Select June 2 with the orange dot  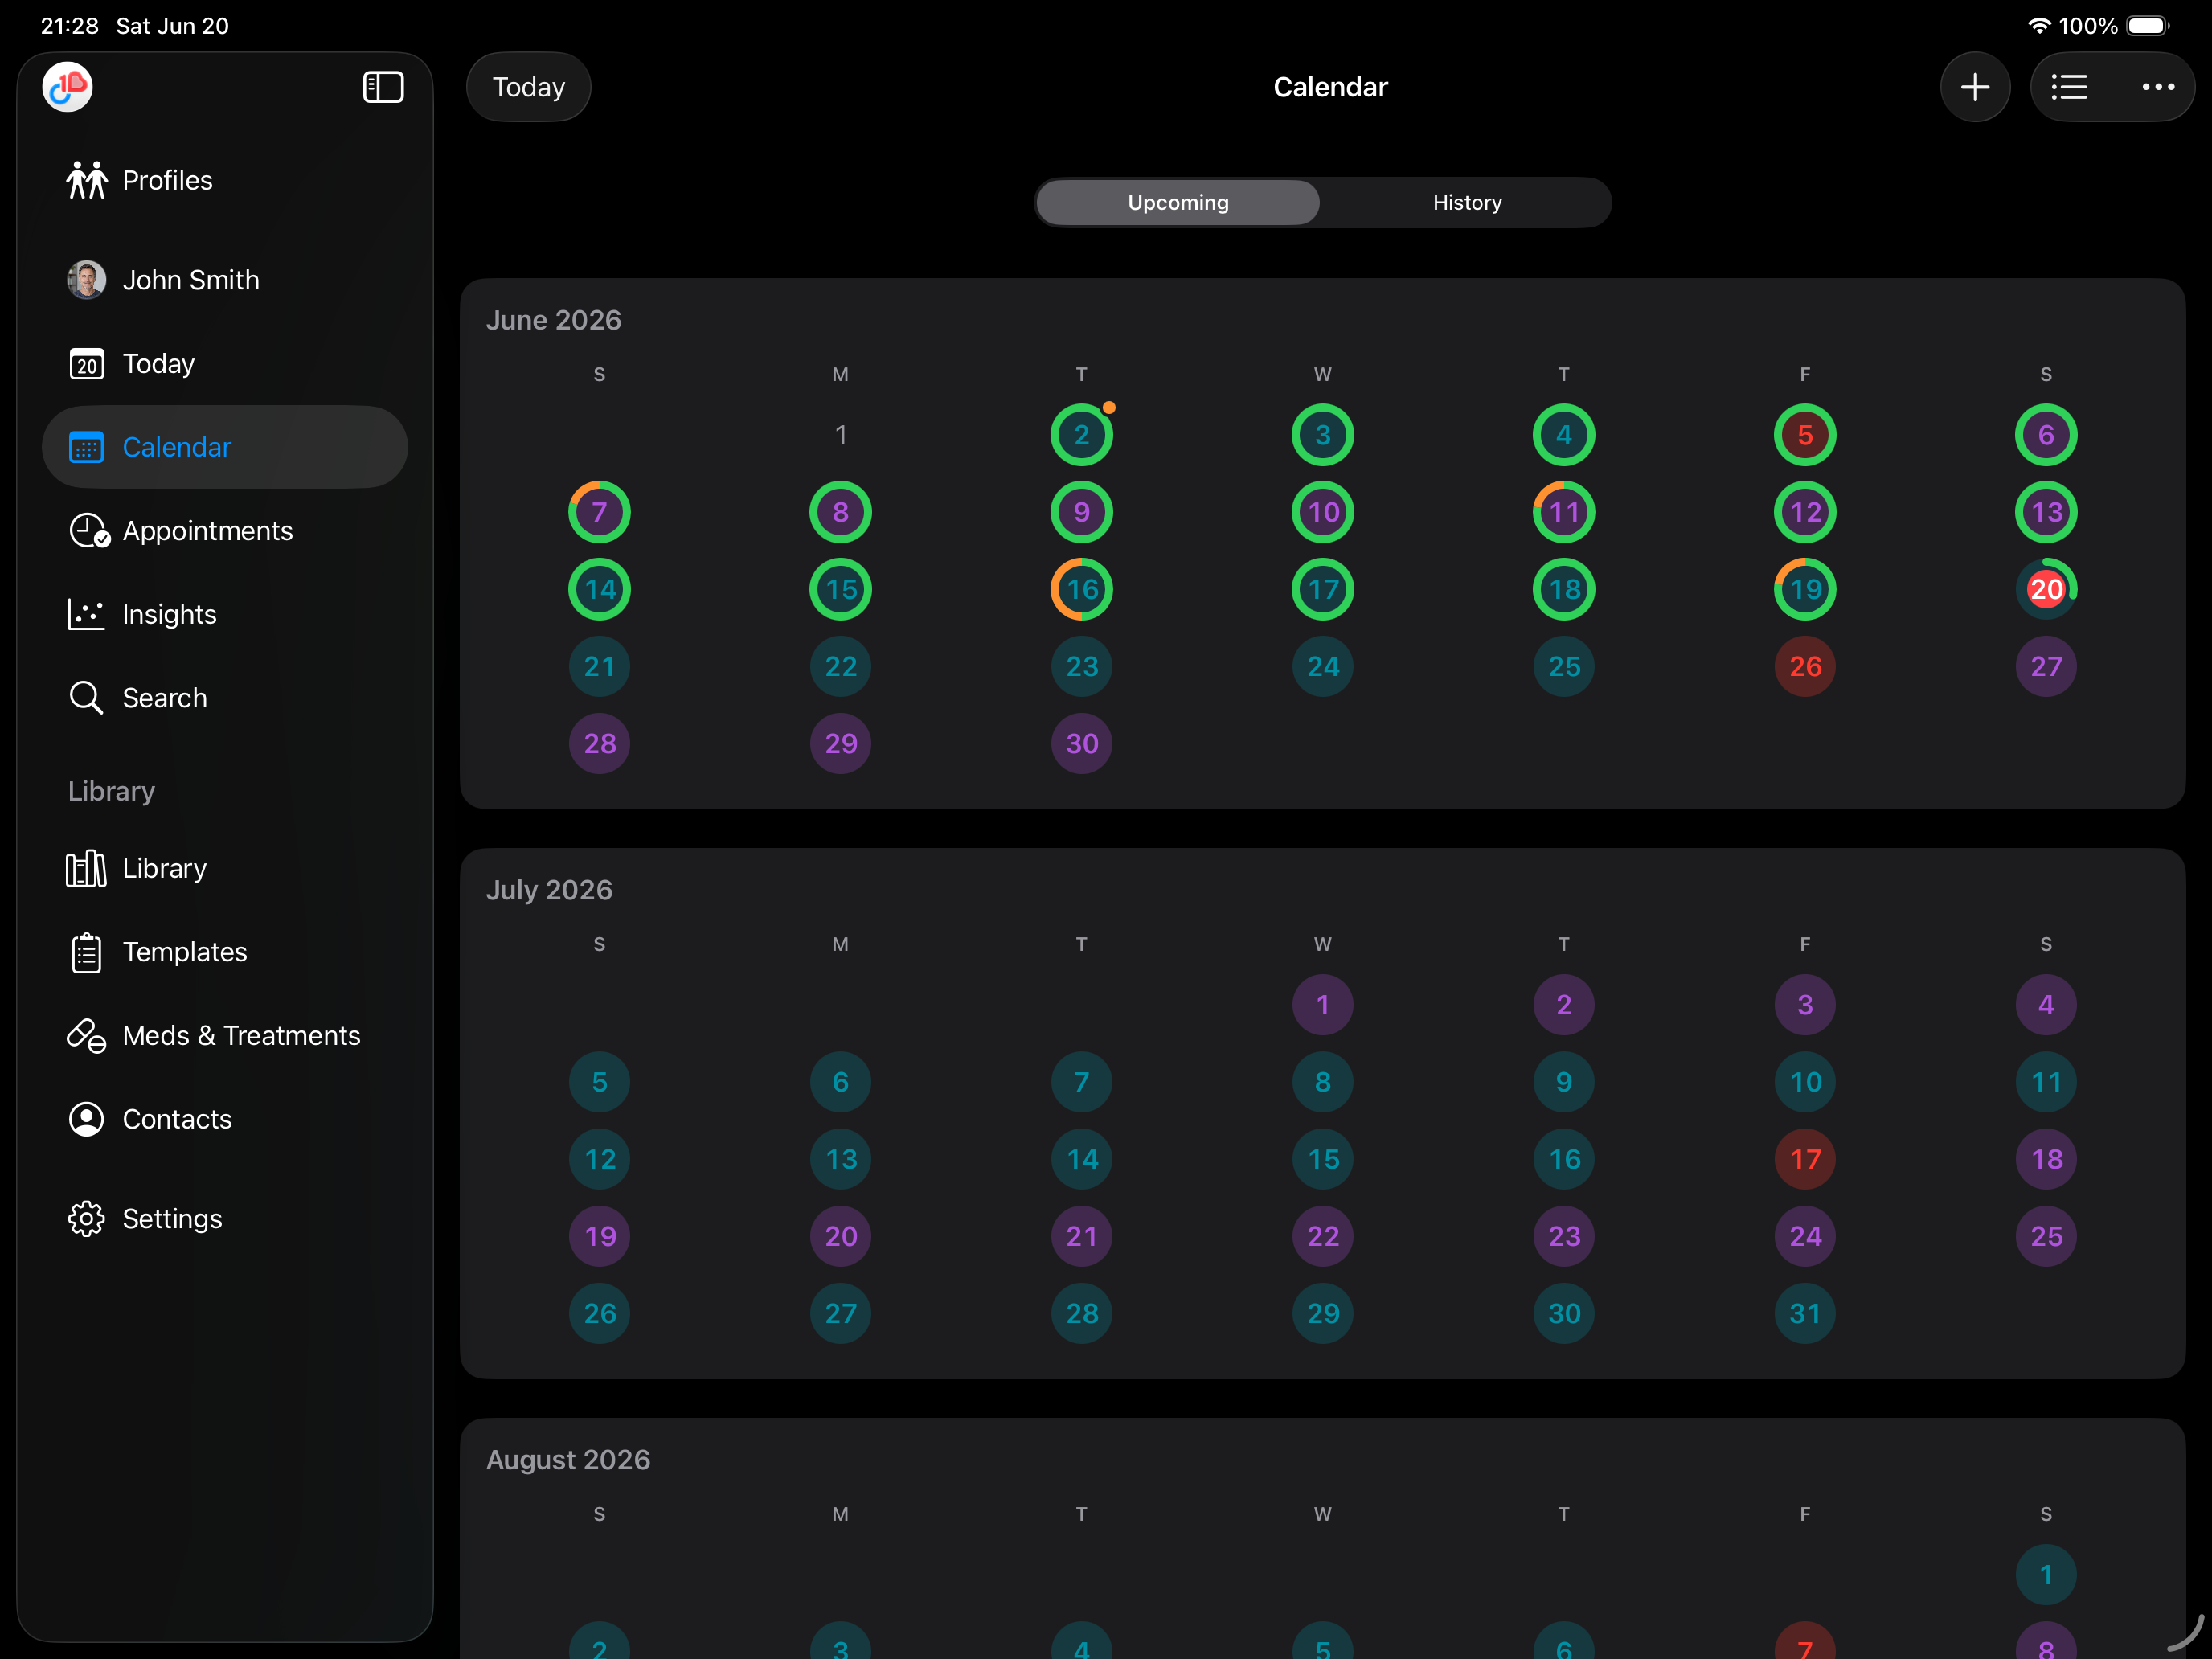click(x=1082, y=435)
